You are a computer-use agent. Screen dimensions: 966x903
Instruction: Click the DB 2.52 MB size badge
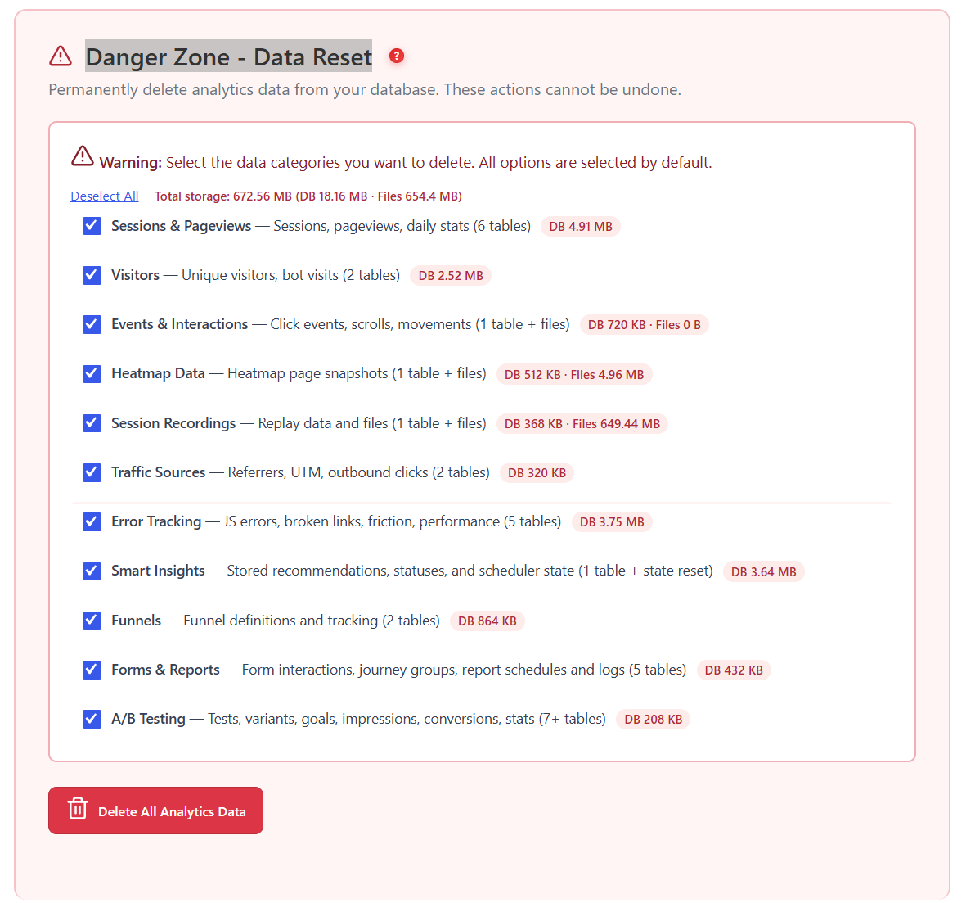[451, 276]
